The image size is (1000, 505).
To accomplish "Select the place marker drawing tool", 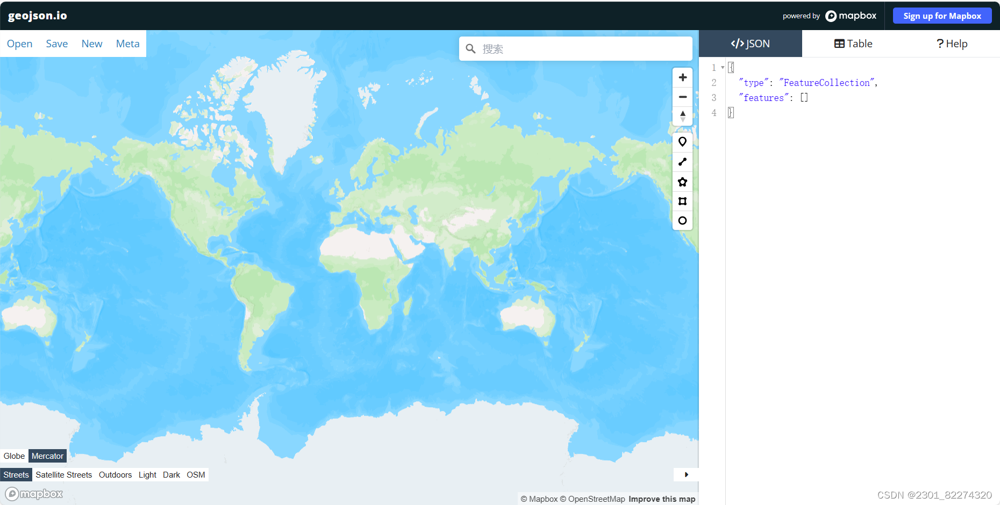I will (682, 142).
